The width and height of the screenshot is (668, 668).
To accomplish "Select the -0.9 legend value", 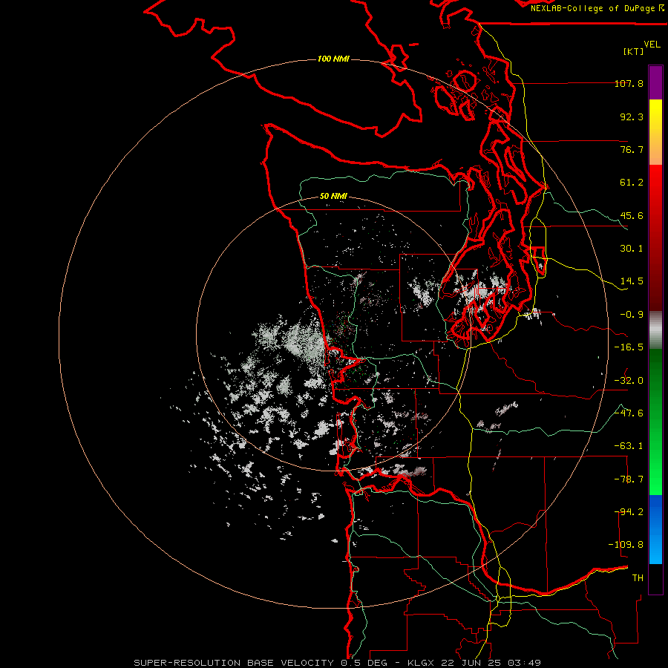I will coord(632,315).
